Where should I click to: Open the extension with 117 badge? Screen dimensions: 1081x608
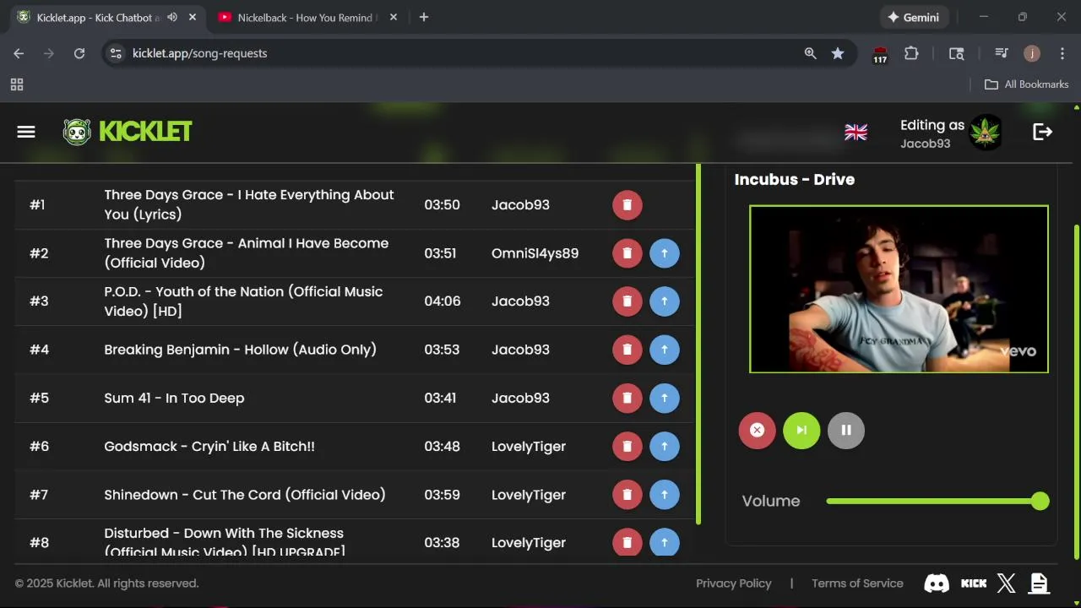(x=880, y=55)
